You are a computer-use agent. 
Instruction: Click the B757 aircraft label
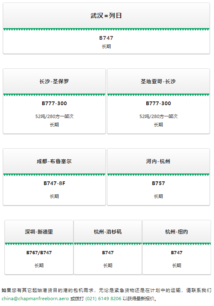point(158,183)
